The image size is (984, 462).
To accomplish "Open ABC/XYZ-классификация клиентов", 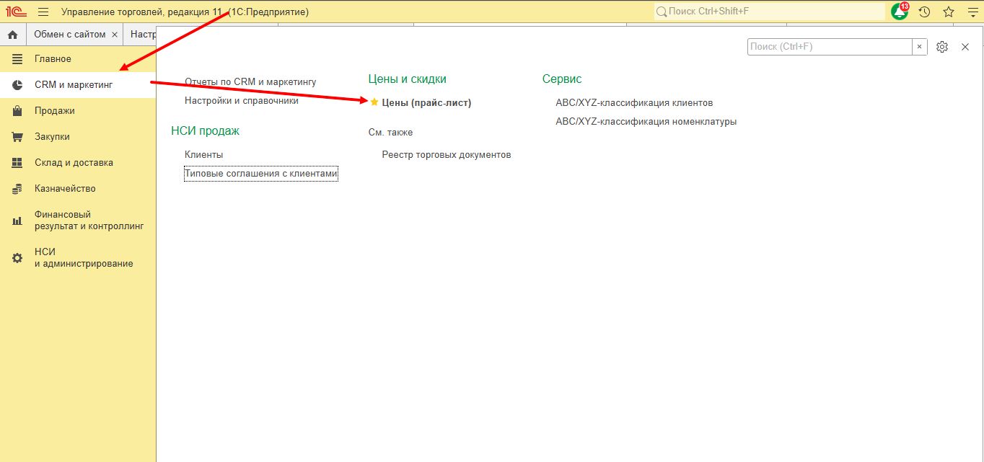I will [634, 103].
